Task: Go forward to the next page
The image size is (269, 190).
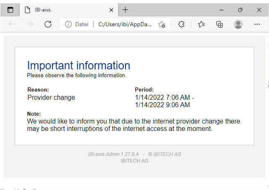Action: [x=30, y=24]
